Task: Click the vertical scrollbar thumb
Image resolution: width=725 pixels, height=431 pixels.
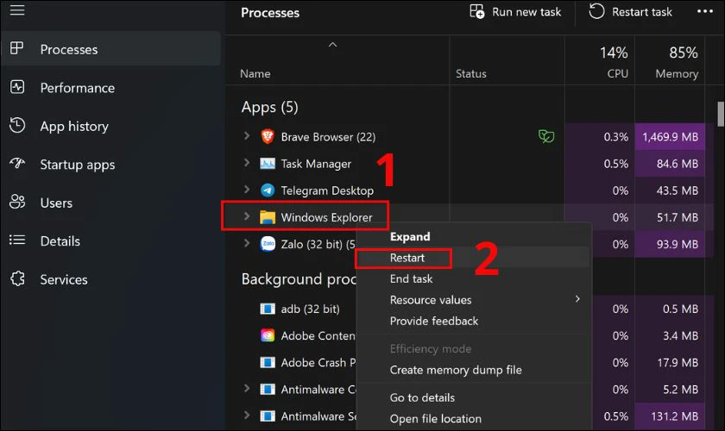Action: click(721, 114)
